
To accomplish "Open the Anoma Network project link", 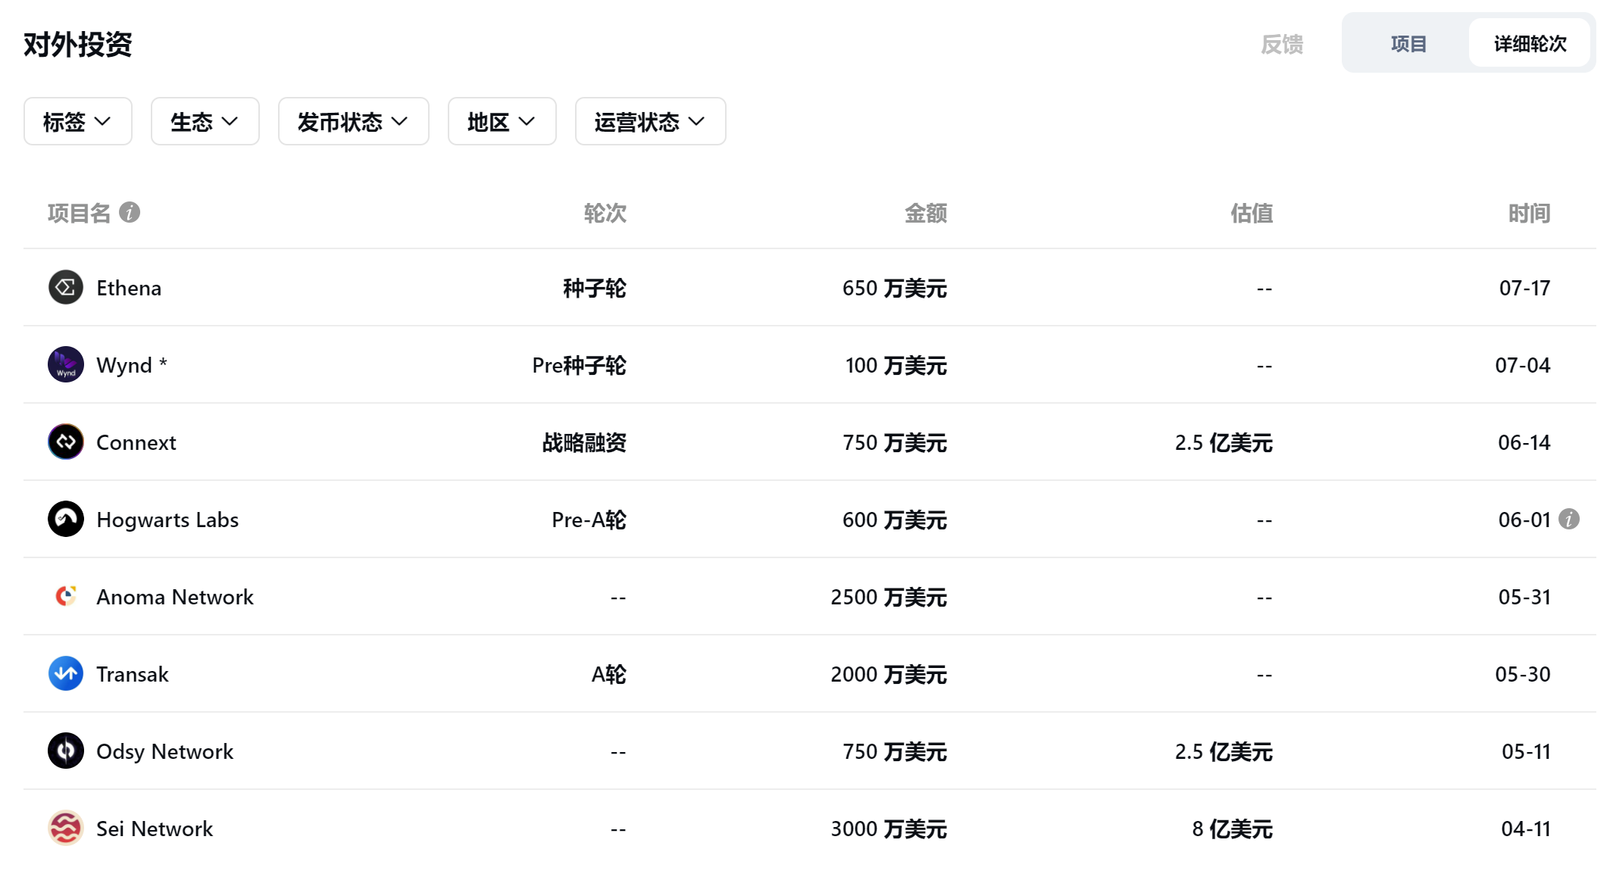I will click(175, 598).
